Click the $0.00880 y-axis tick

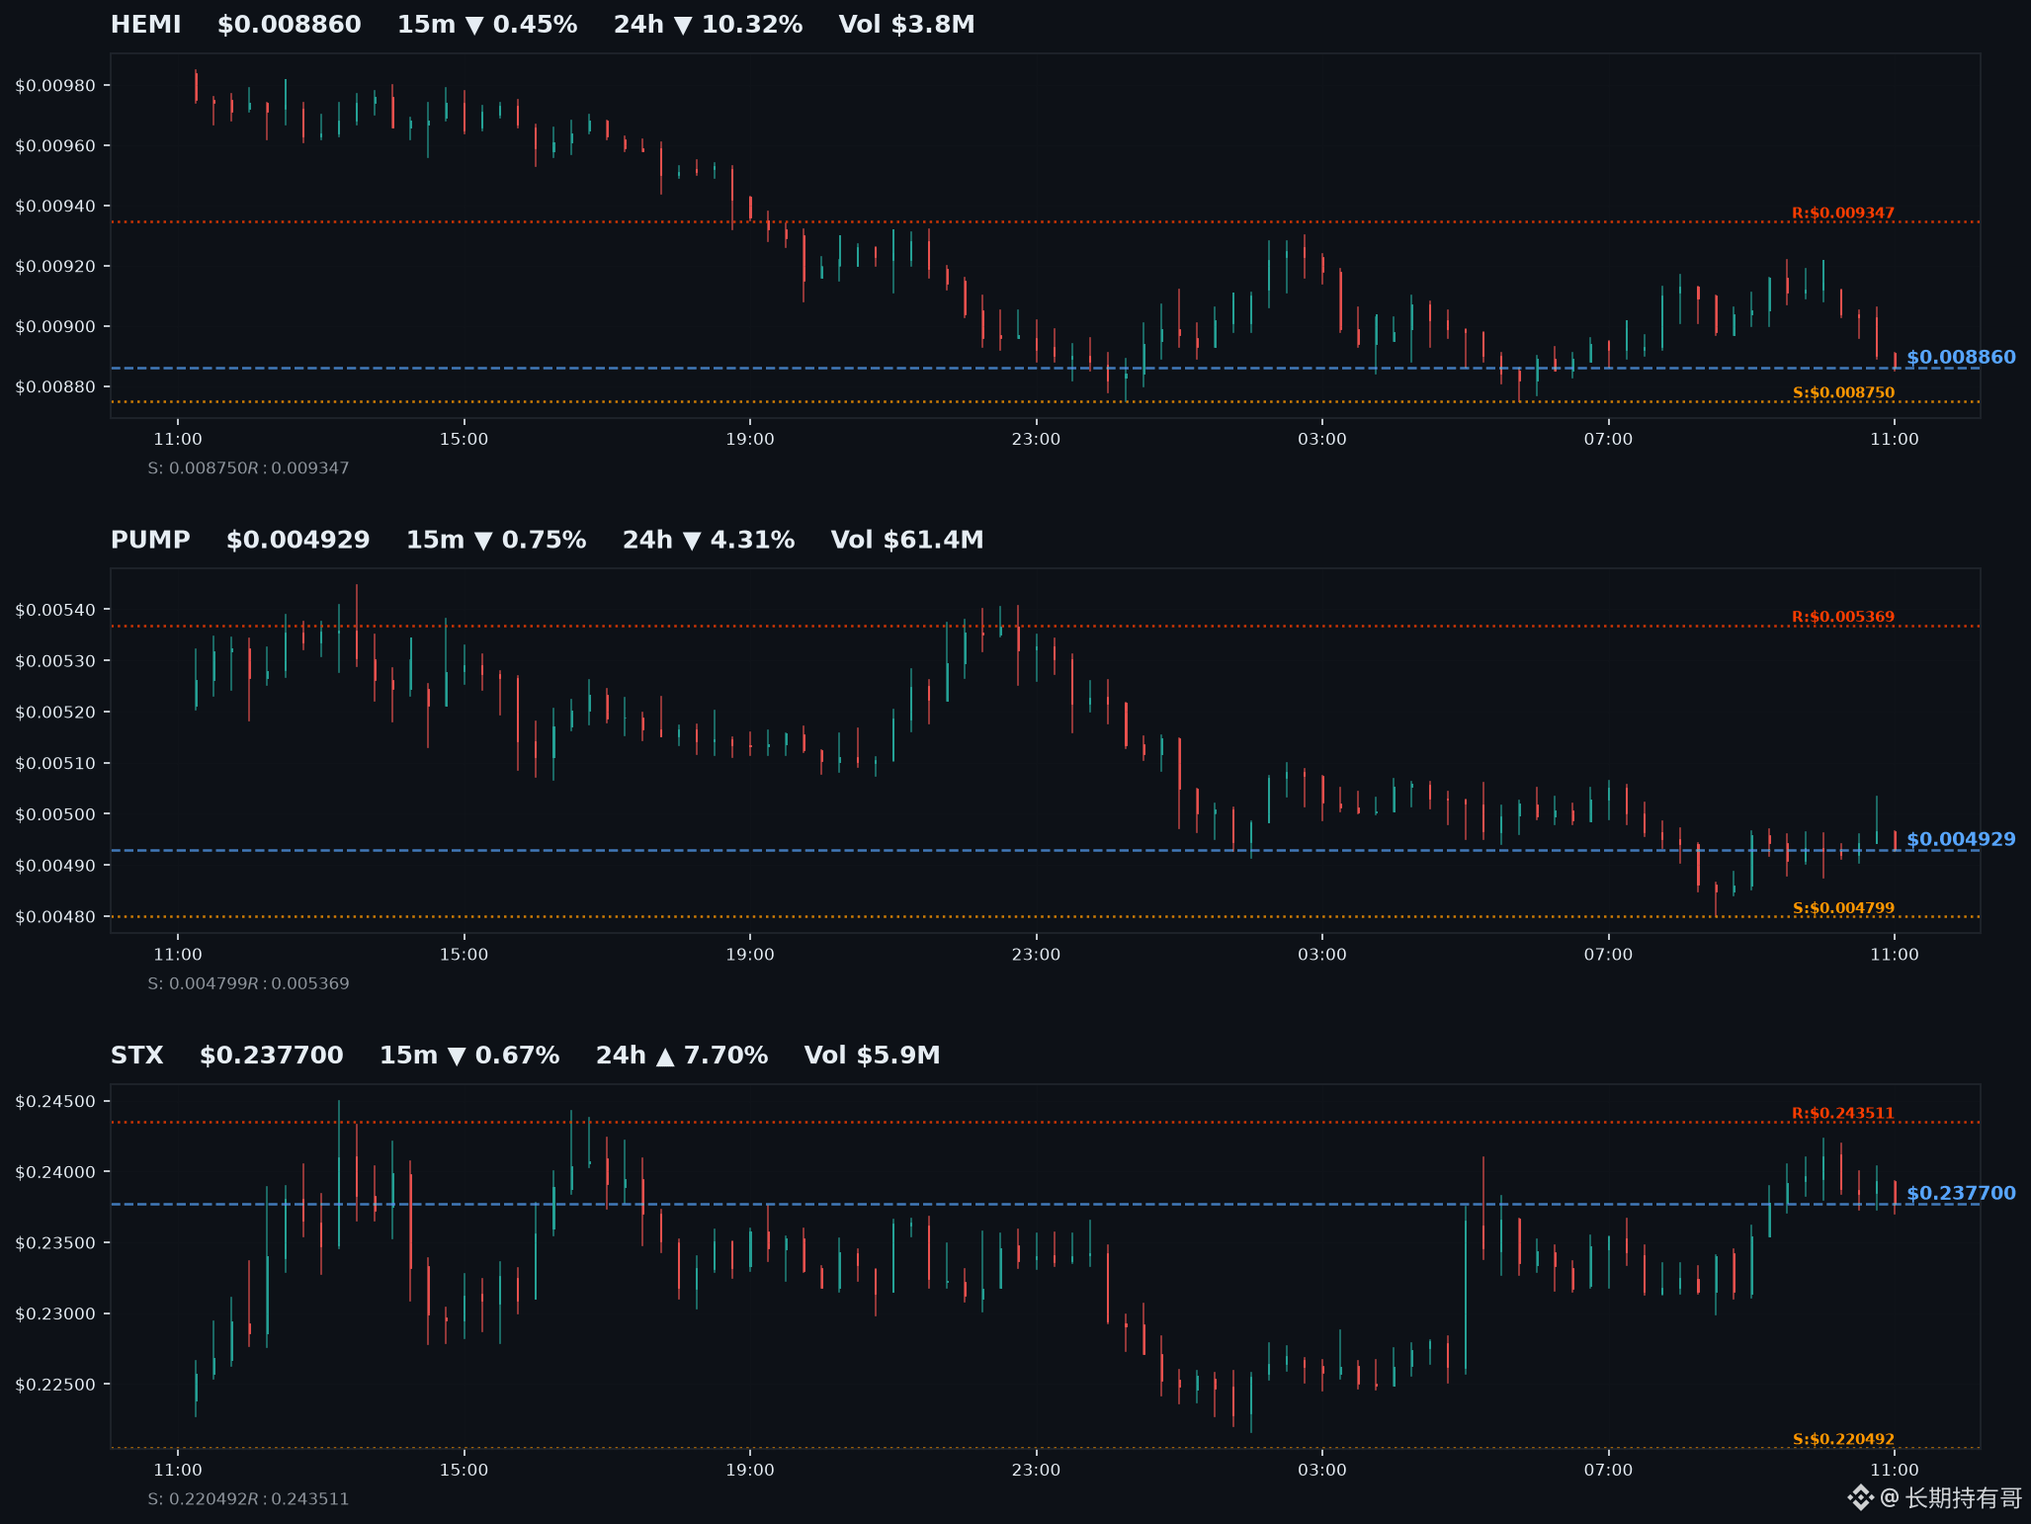[55, 387]
